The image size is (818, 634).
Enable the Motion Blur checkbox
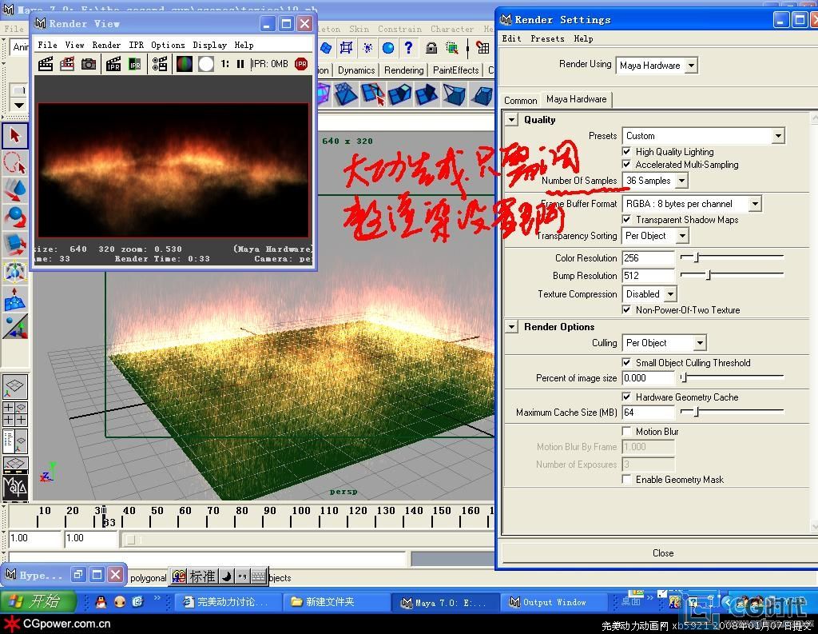(x=626, y=432)
